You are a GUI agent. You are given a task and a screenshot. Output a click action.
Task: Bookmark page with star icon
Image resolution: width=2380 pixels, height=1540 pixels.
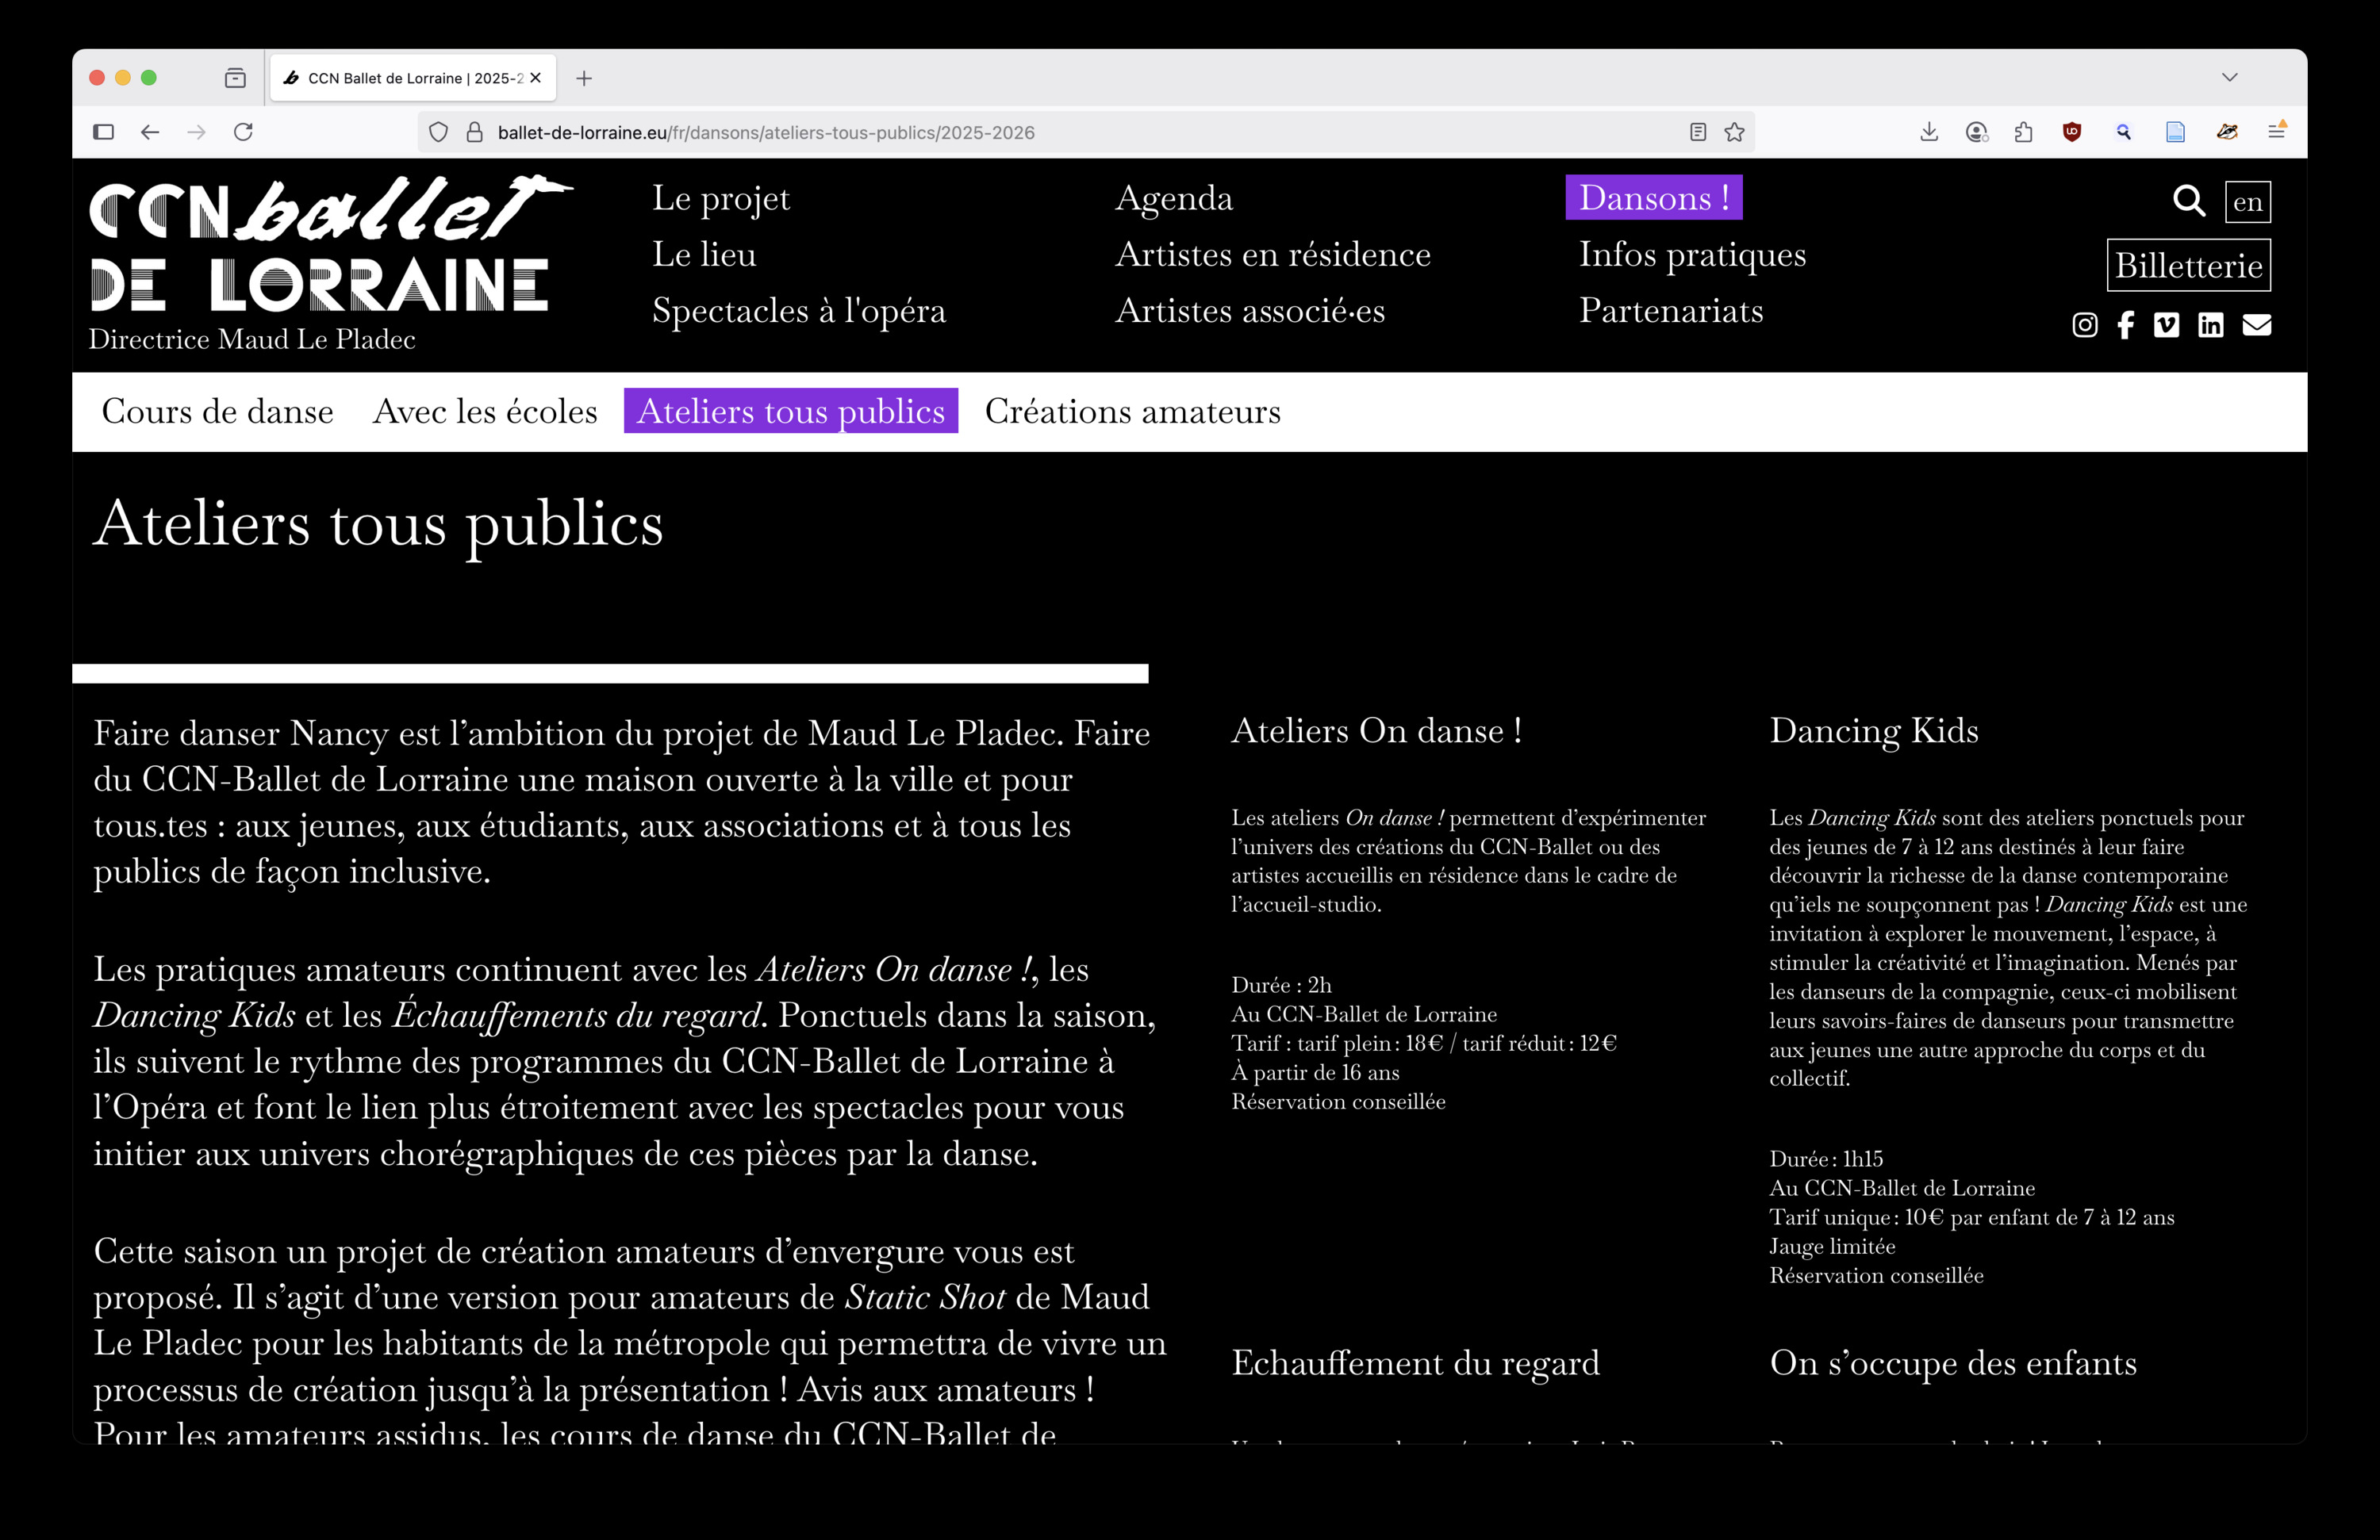click(x=1734, y=132)
